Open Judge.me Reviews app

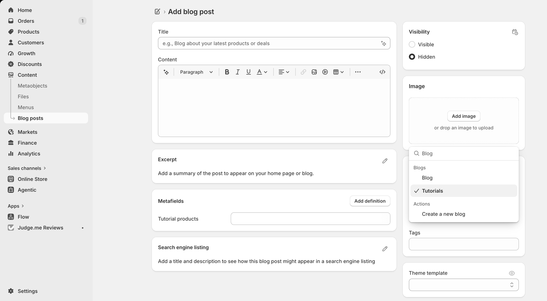point(46,228)
